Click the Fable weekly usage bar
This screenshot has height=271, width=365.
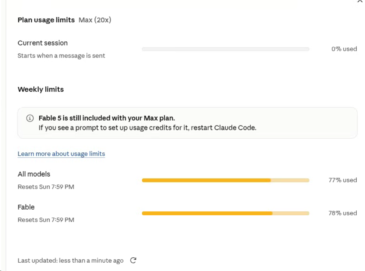pyautogui.click(x=226, y=213)
